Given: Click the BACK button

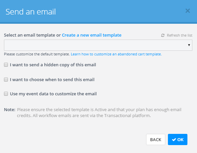Looking at the screenshot, I should (156, 139).
